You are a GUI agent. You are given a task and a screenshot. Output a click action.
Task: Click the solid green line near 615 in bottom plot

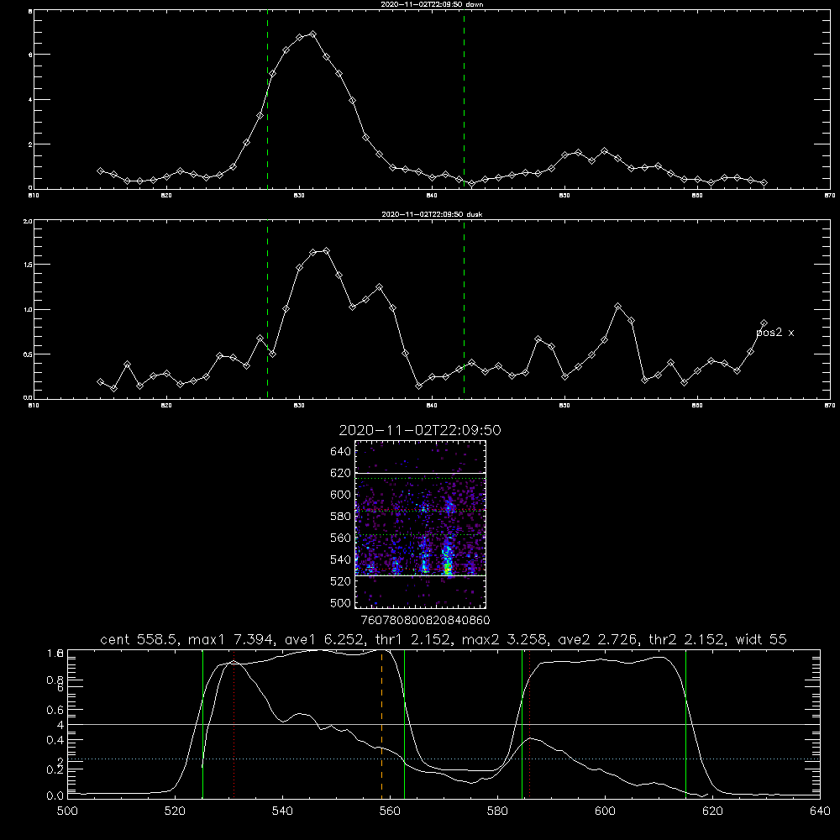685,723
